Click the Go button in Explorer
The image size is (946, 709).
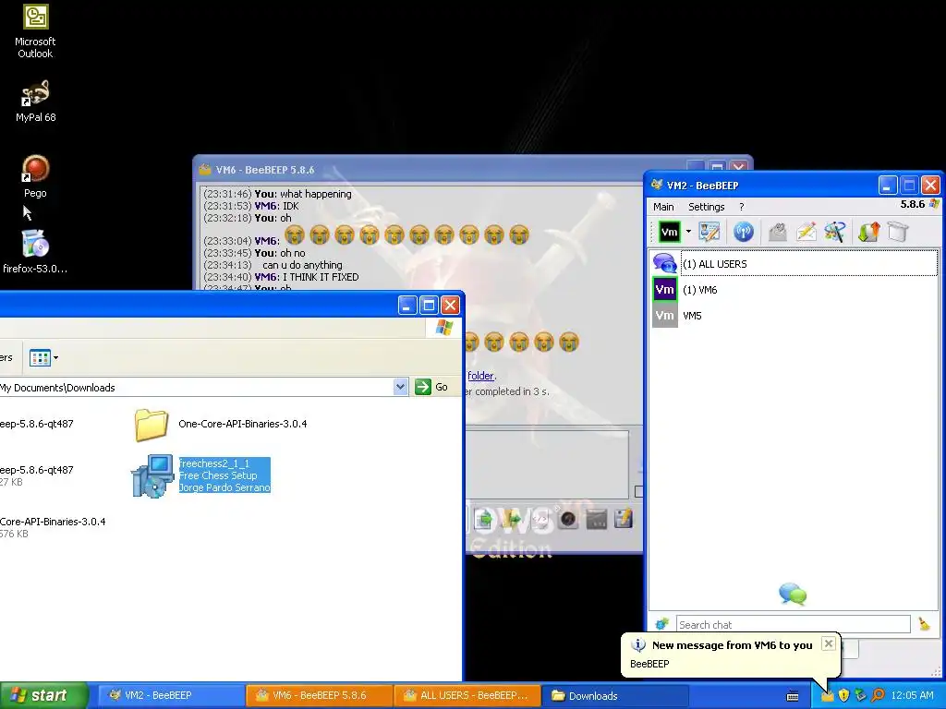coord(432,387)
